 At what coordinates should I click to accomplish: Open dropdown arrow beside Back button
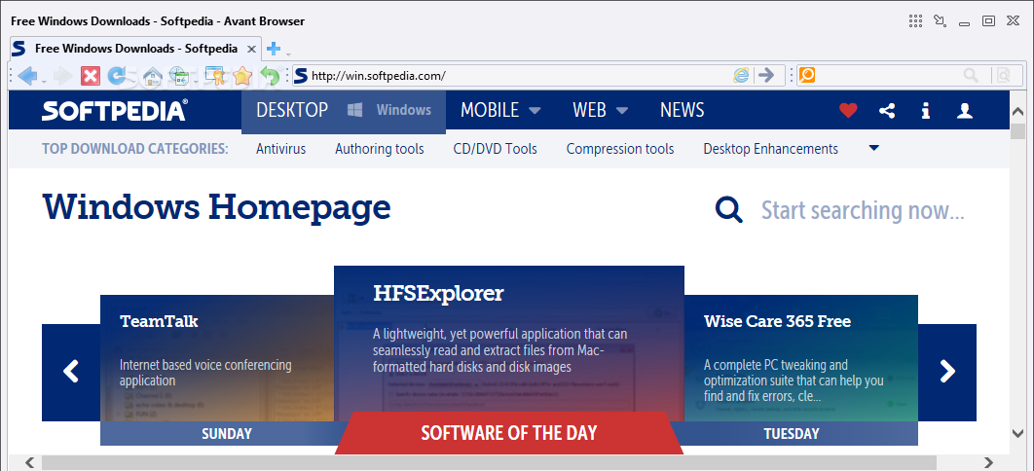coord(44,81)
